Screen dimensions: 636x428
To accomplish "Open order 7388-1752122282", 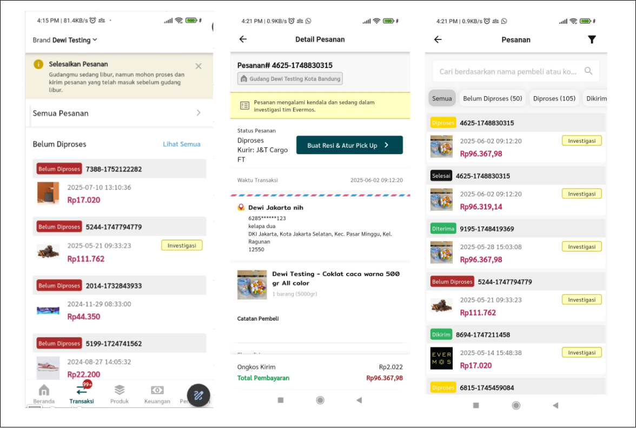I will pyautogui.click(x=119, y=183).
